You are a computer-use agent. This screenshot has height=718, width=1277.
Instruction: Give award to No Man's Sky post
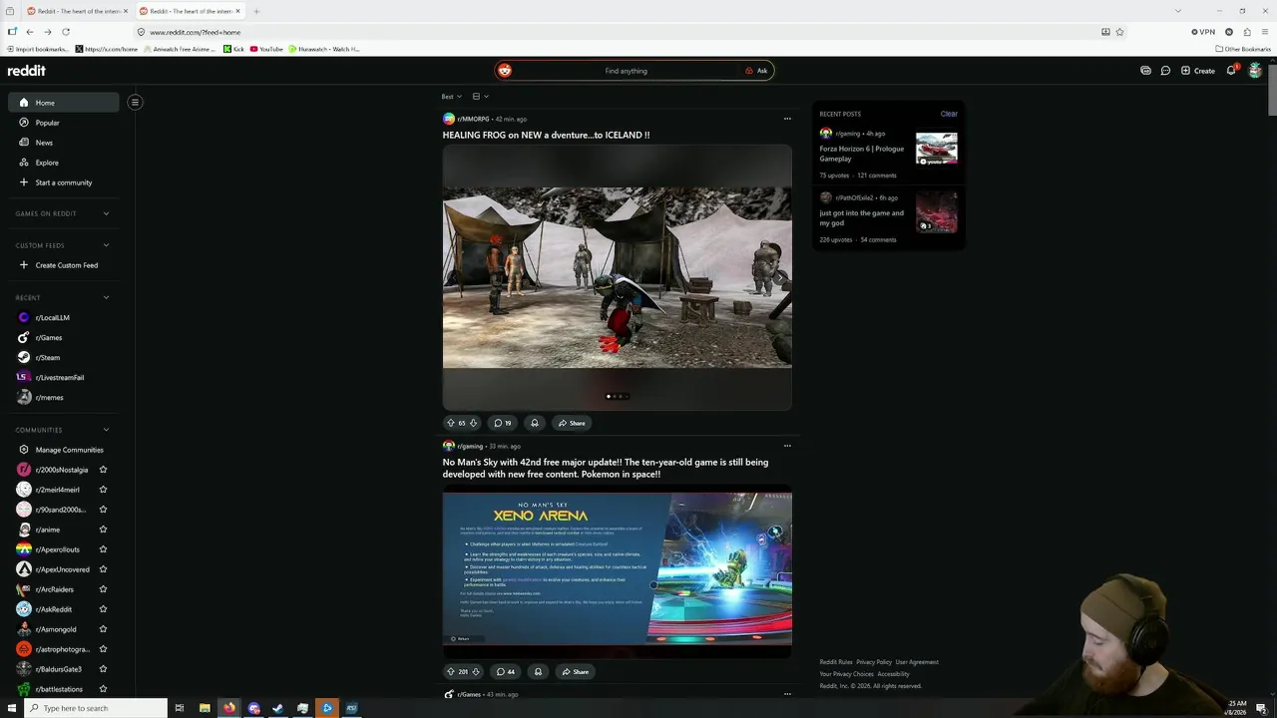click(x=538, y=671)
